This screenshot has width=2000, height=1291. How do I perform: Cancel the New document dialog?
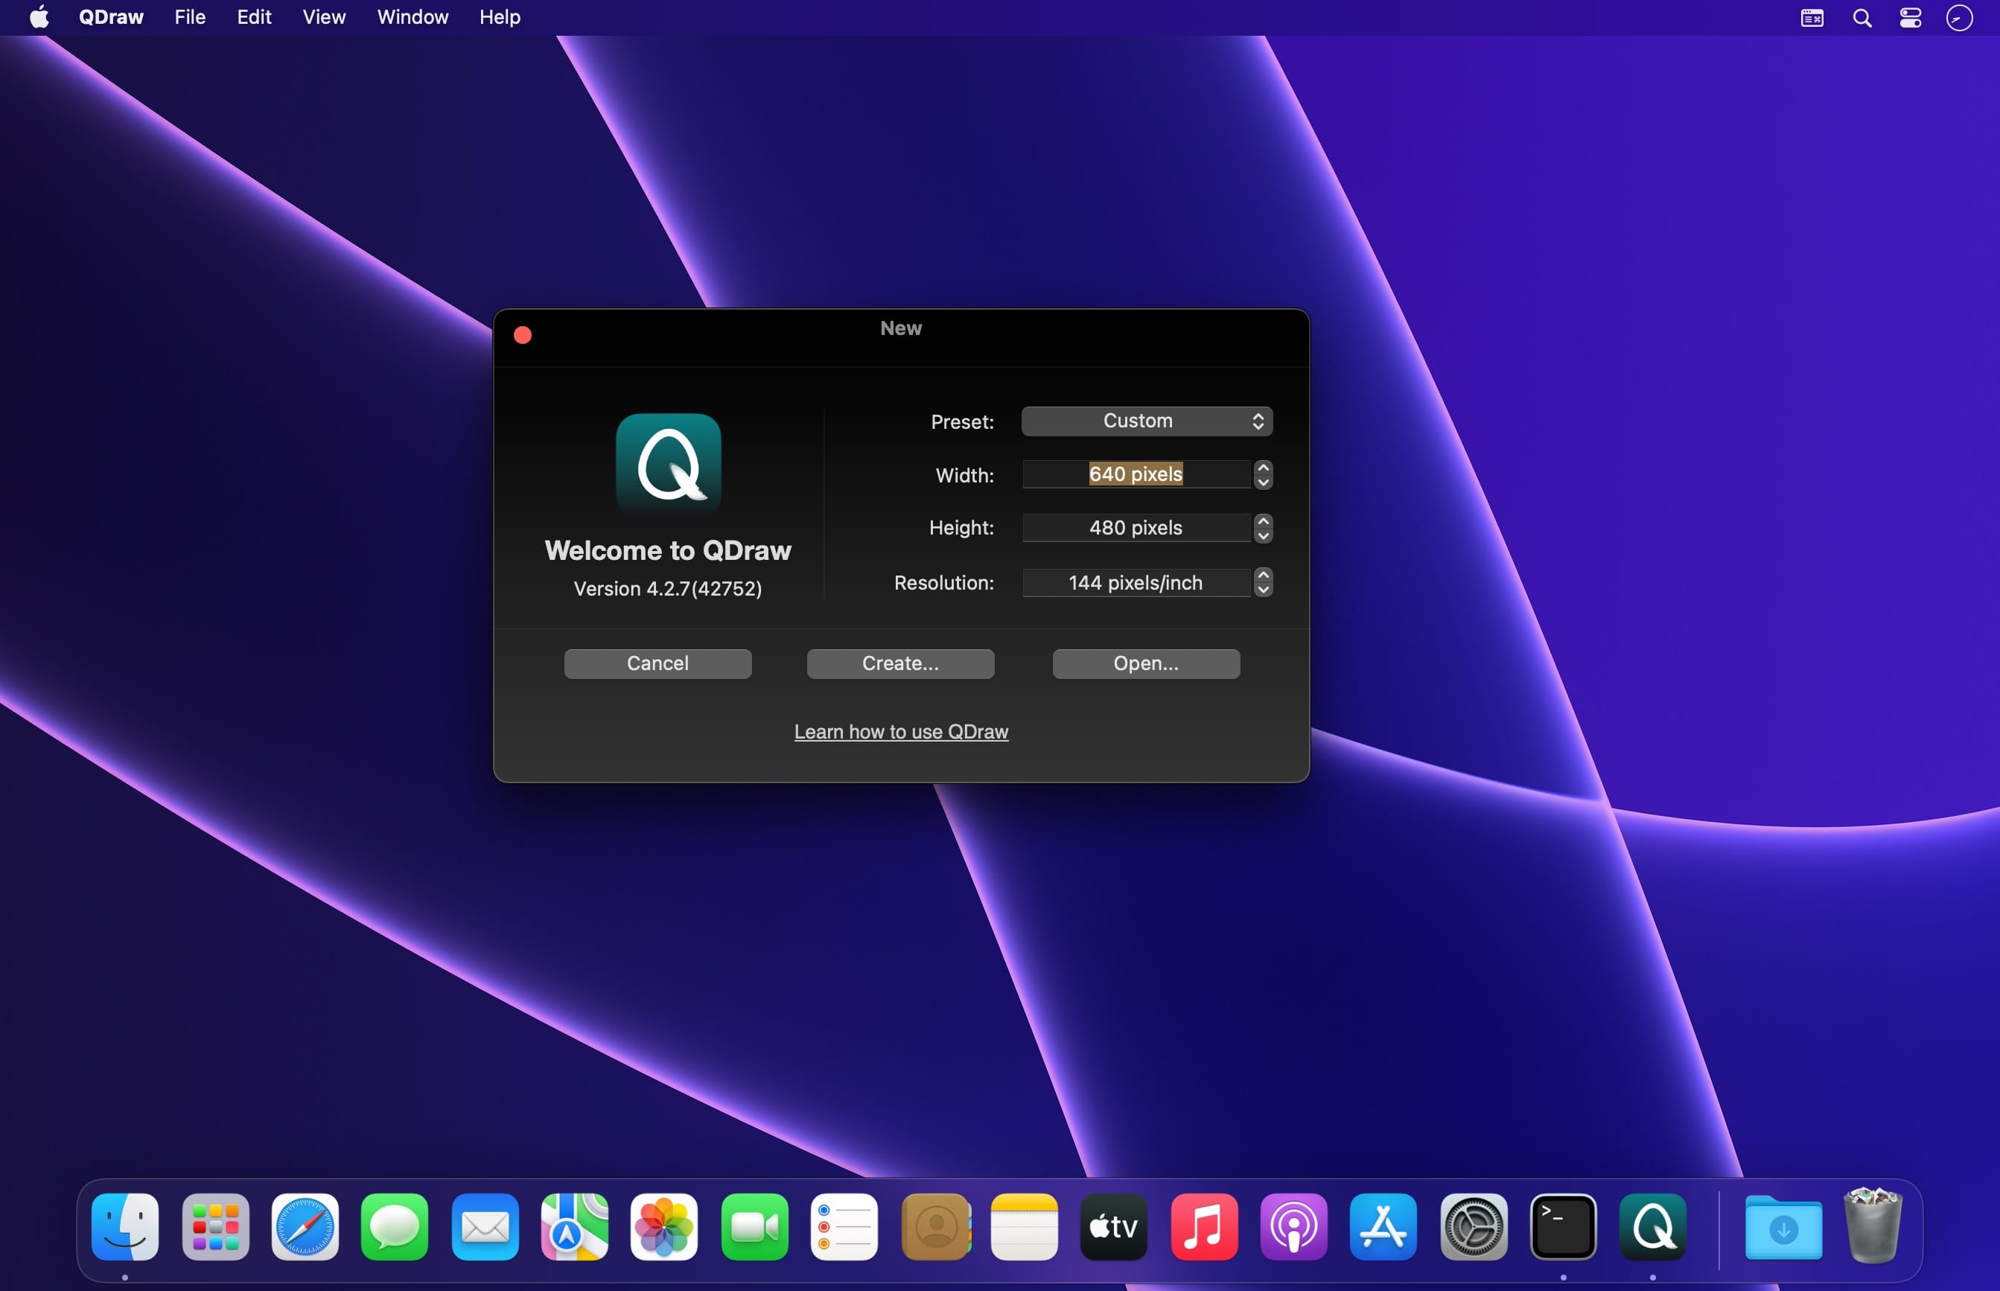657,663
